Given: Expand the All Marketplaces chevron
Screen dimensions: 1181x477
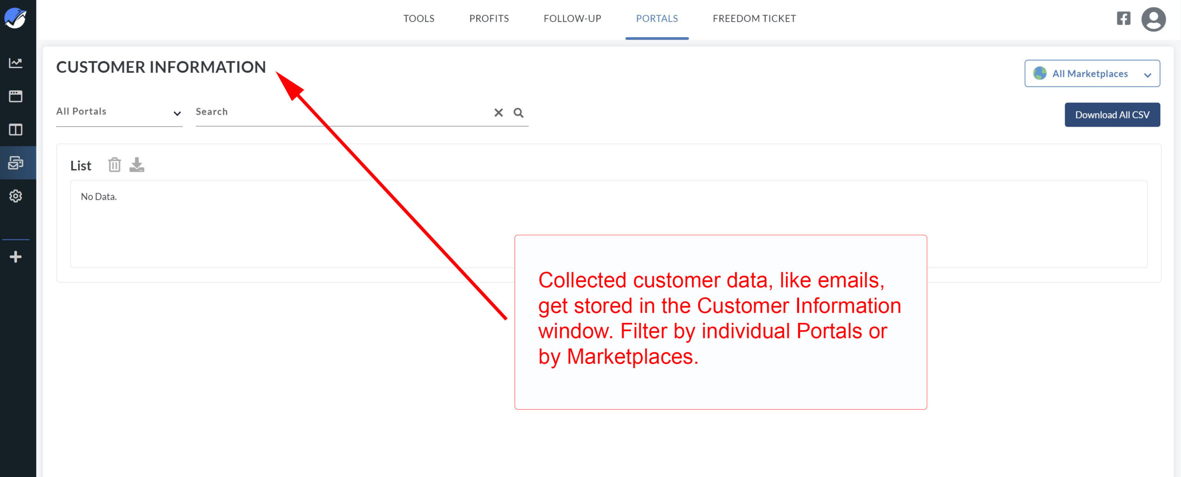Looking at the screenshot, I should click(1148, 74).
